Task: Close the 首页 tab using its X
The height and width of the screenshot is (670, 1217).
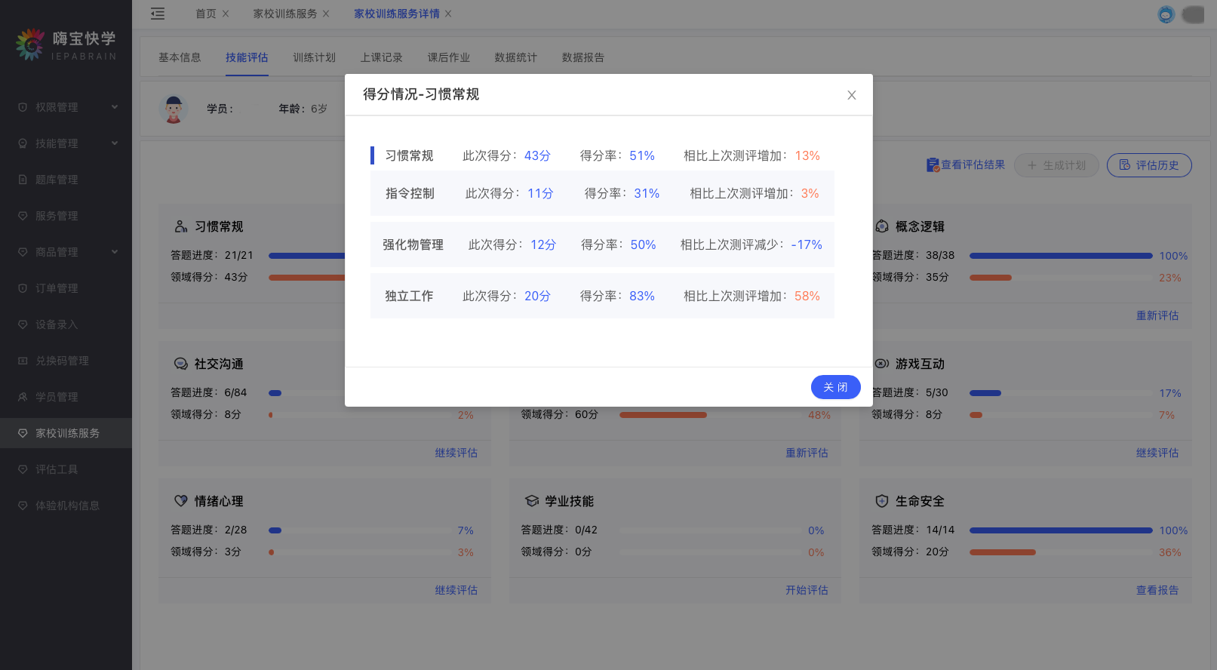Action: [x=226, y=14]
